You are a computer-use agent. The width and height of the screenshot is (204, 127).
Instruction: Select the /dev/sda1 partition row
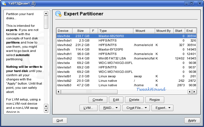click(x=126, y=67)
